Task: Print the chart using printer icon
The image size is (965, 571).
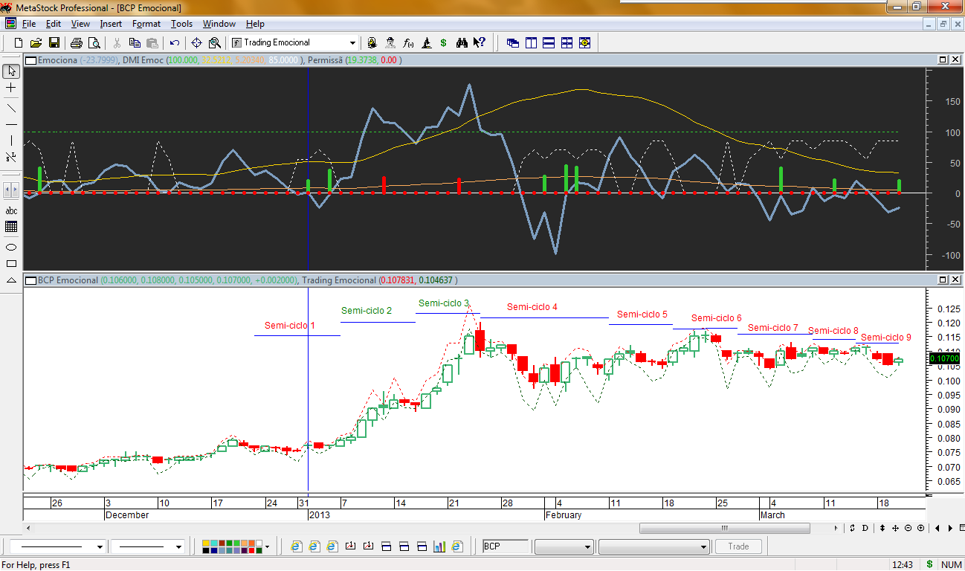Action: (x=76, y=42)
